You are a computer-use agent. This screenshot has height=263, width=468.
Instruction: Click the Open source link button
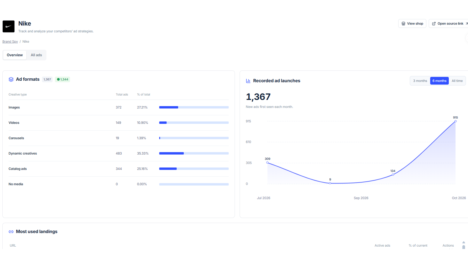click(x=449, y=24)
